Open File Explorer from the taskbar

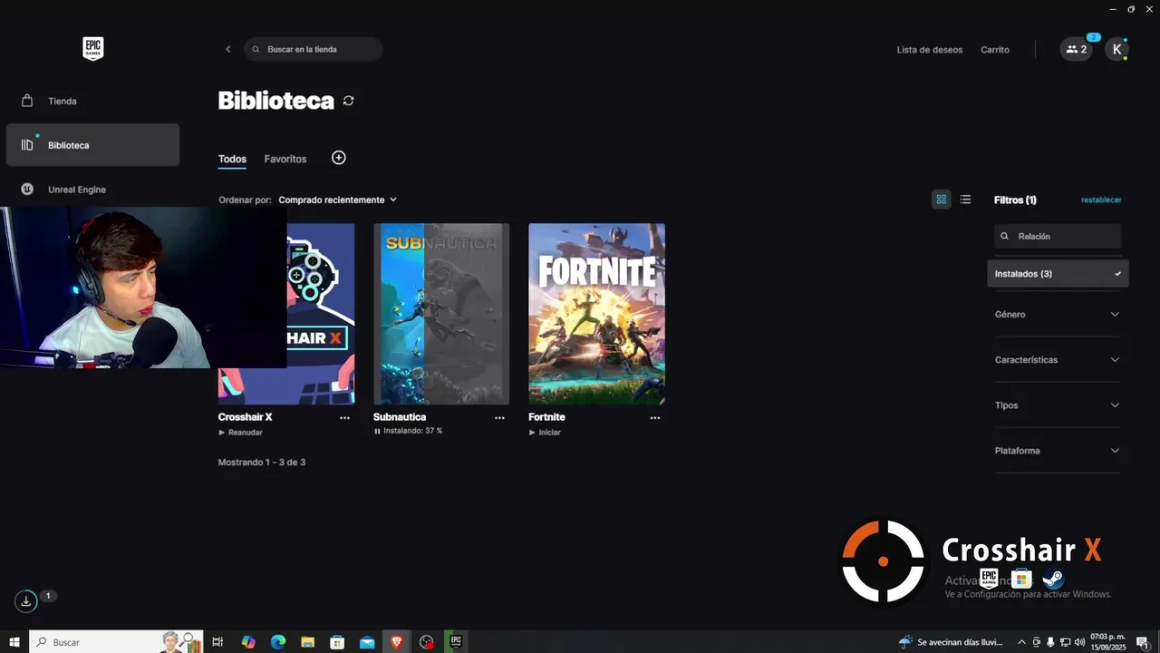pyautogui.click(x=307, y=642)
